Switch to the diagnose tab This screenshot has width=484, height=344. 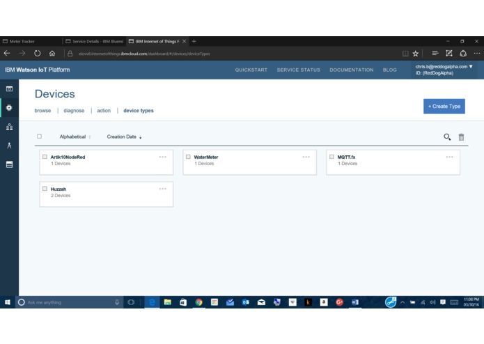(74, 111)
